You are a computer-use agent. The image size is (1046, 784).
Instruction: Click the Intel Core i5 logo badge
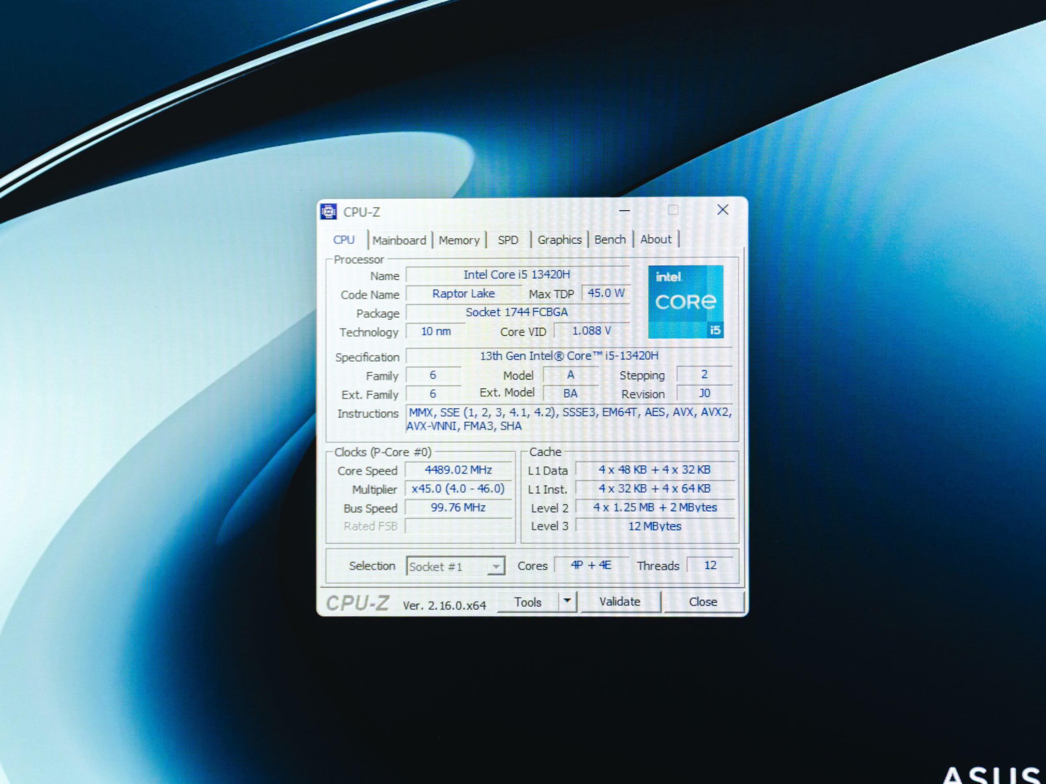click(x=685, y=302)
